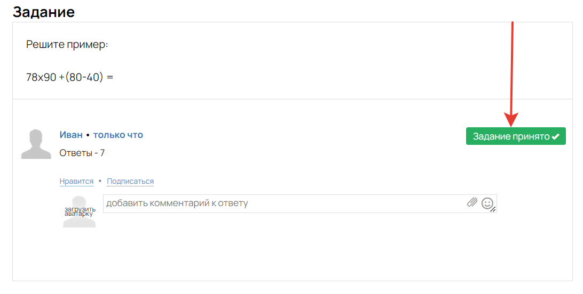Click the equation 78x90 +(80-40) =
The image size is (583, 294).
pyautogui.click(x=69, y=77)
